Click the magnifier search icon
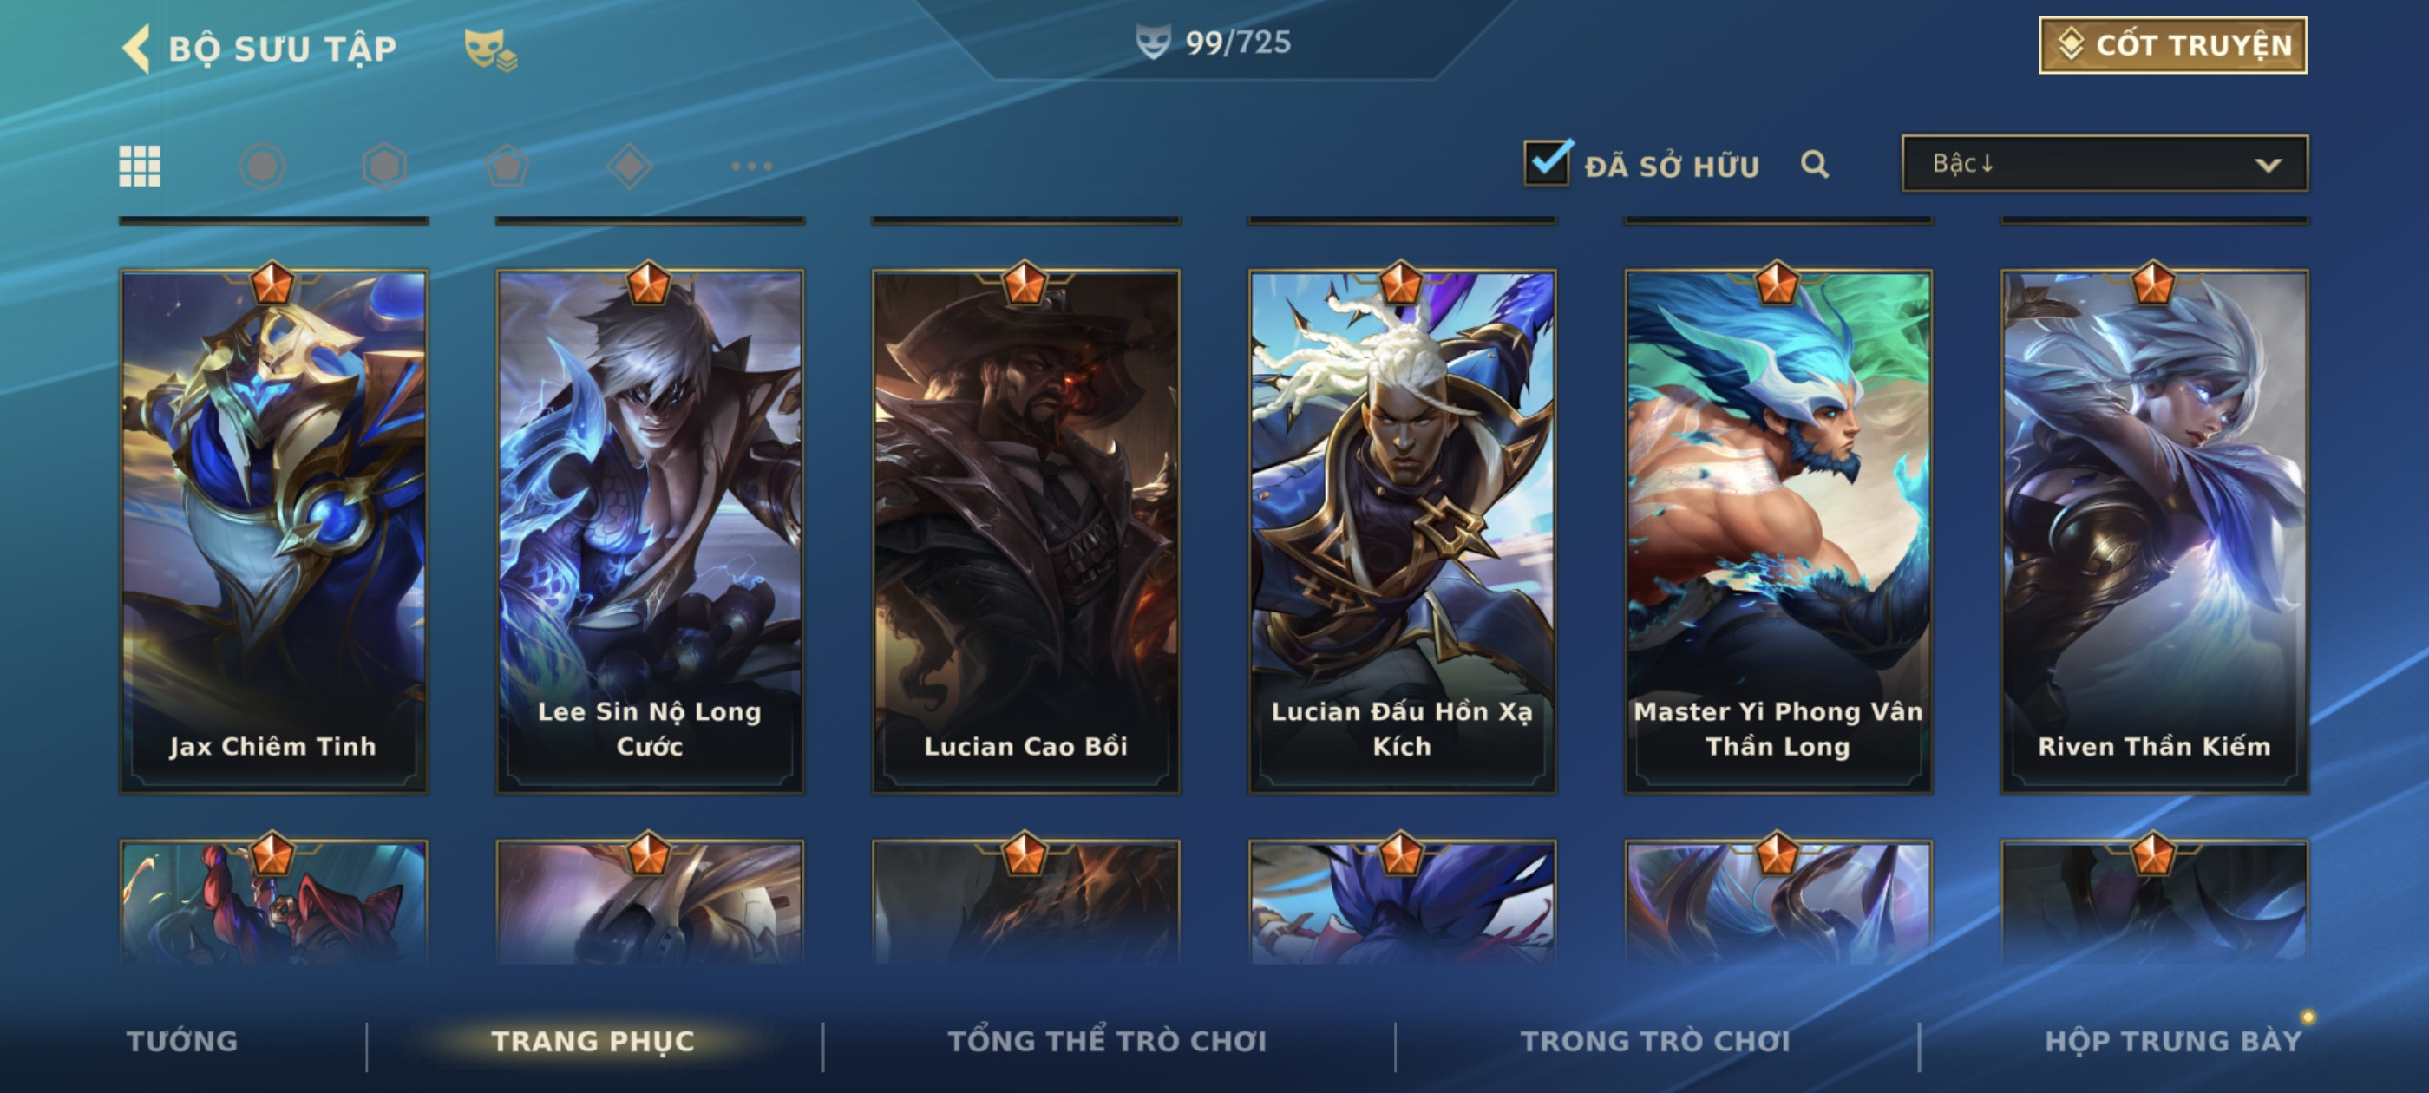Viewport: 2429px width, 1093px height. pos(1814,165)
